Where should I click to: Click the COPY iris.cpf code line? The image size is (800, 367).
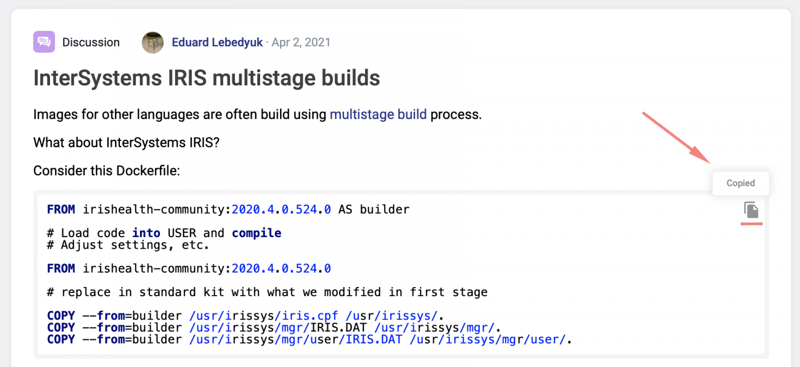click(245, 316)
